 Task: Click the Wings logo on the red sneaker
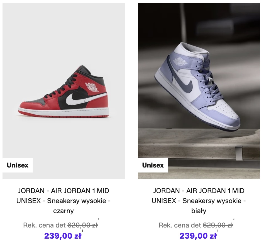point(92,87)
